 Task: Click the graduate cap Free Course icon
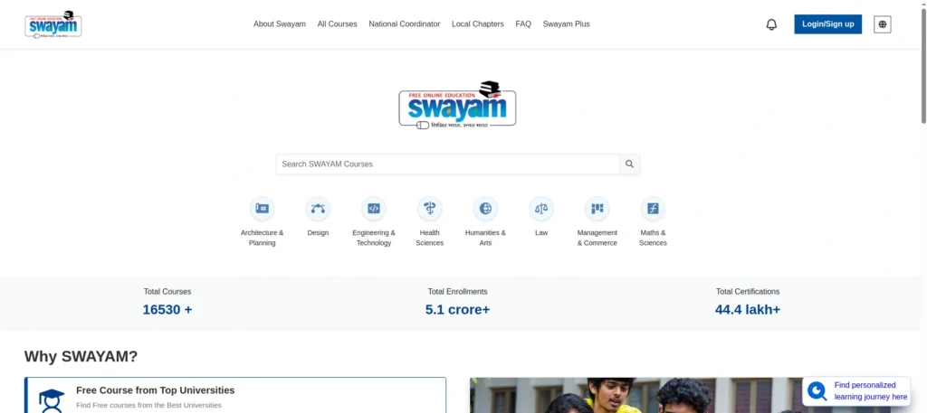(x=52, y=400)
